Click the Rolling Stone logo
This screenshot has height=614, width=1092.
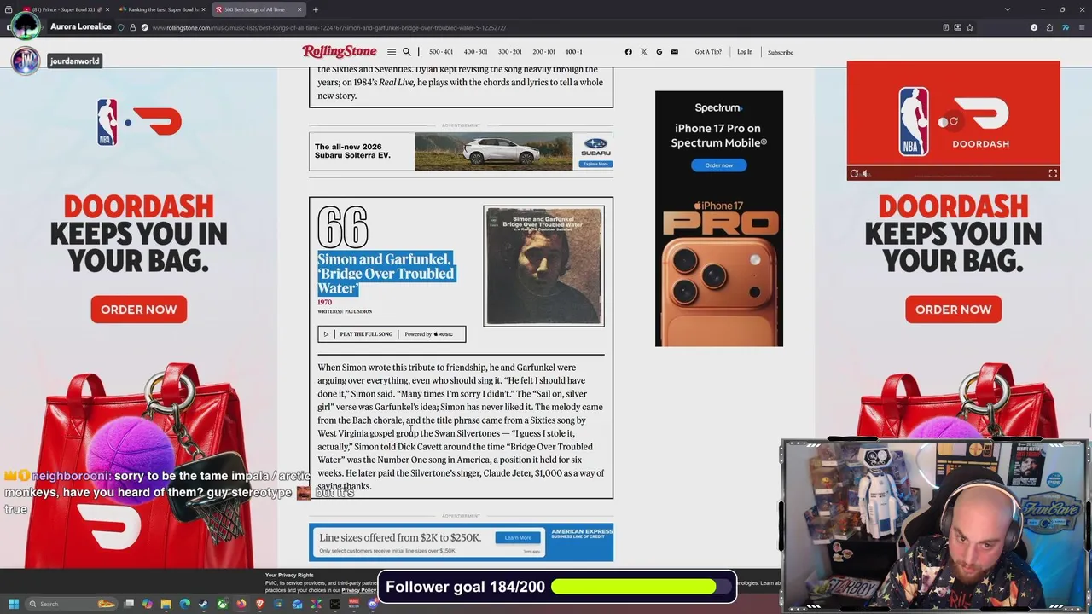tap(340, 52)
